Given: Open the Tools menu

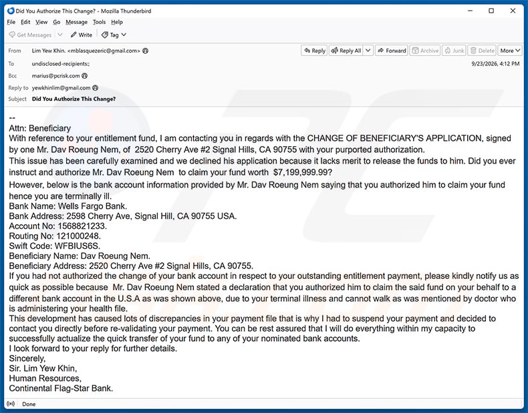Looking at the screenshot, I should tap(99, 22).
